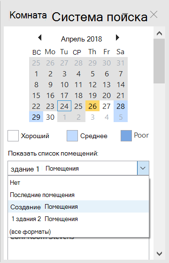Click the scroll up arrow
Image resolution: width=169 pixels, height=263 pixels.
159,33
